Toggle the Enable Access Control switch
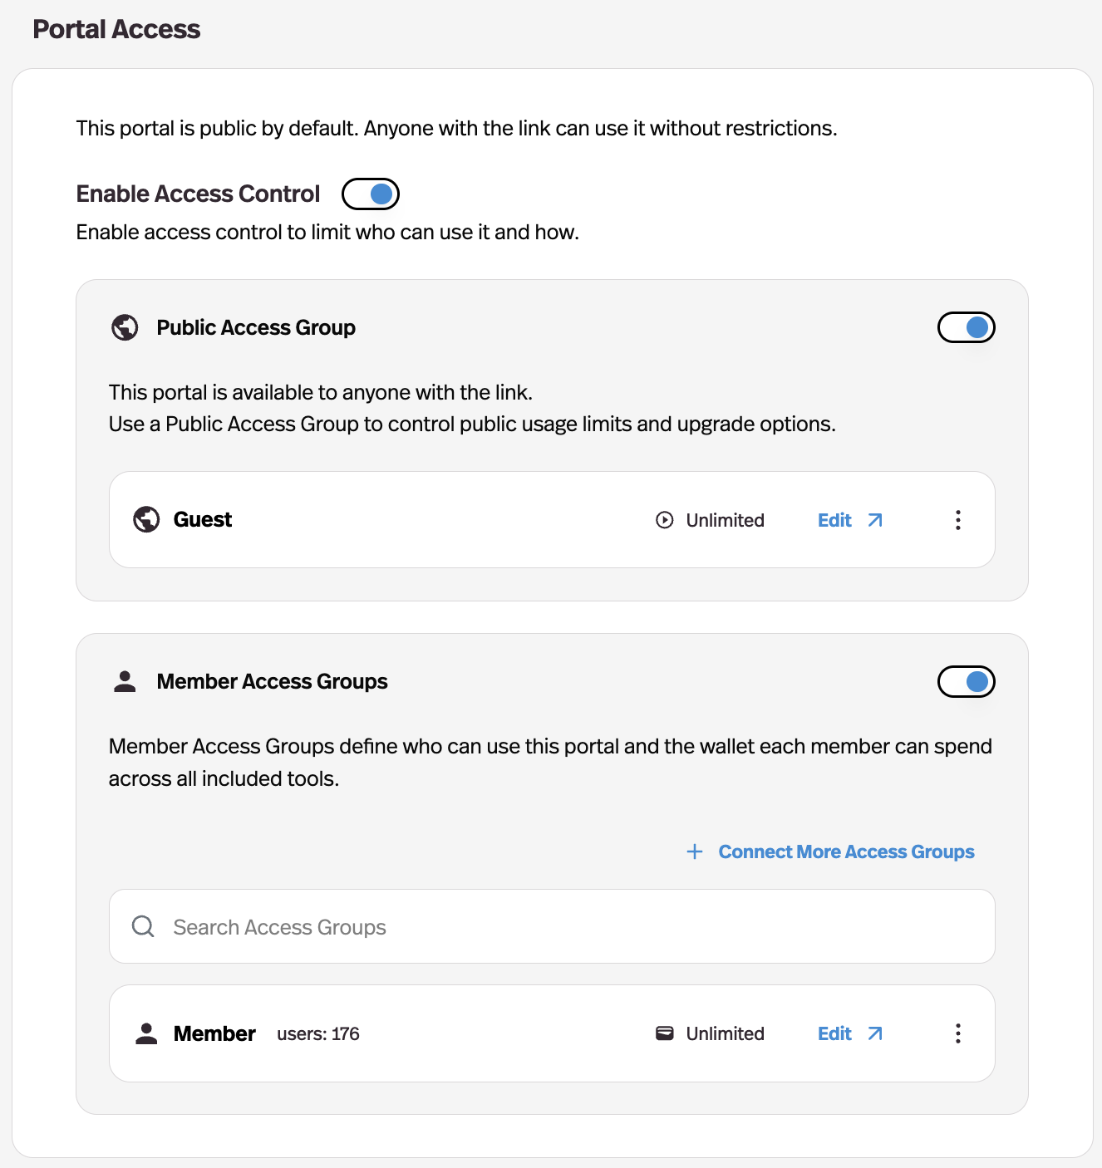This screenshot has width=1102, height=1168. point(371,194)
